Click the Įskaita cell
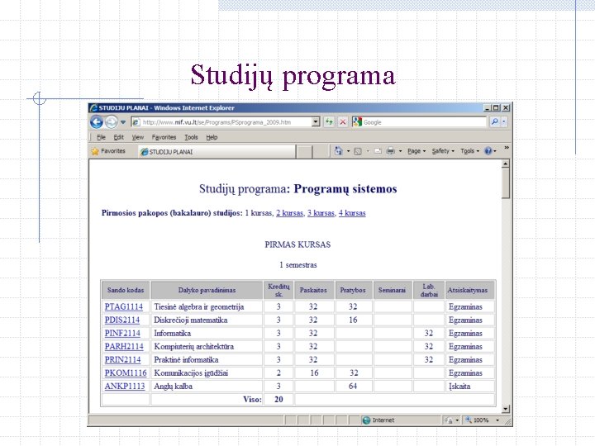The height and width of the screenshot is (446, 595). click(469, 387)
